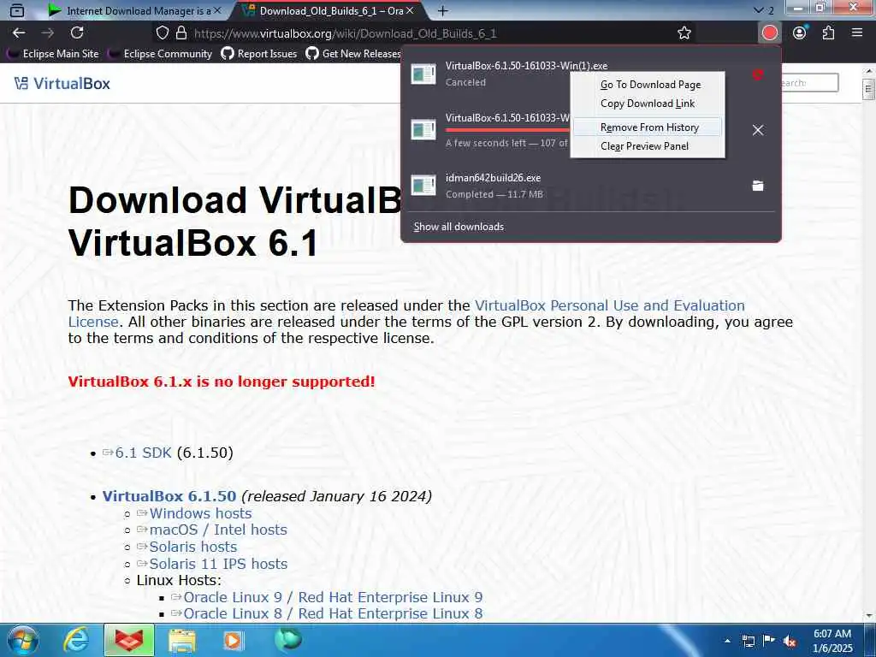The image size is (876, 657).
Task: Open the extensions puzzle icon
Action: [x=828, y=33]
